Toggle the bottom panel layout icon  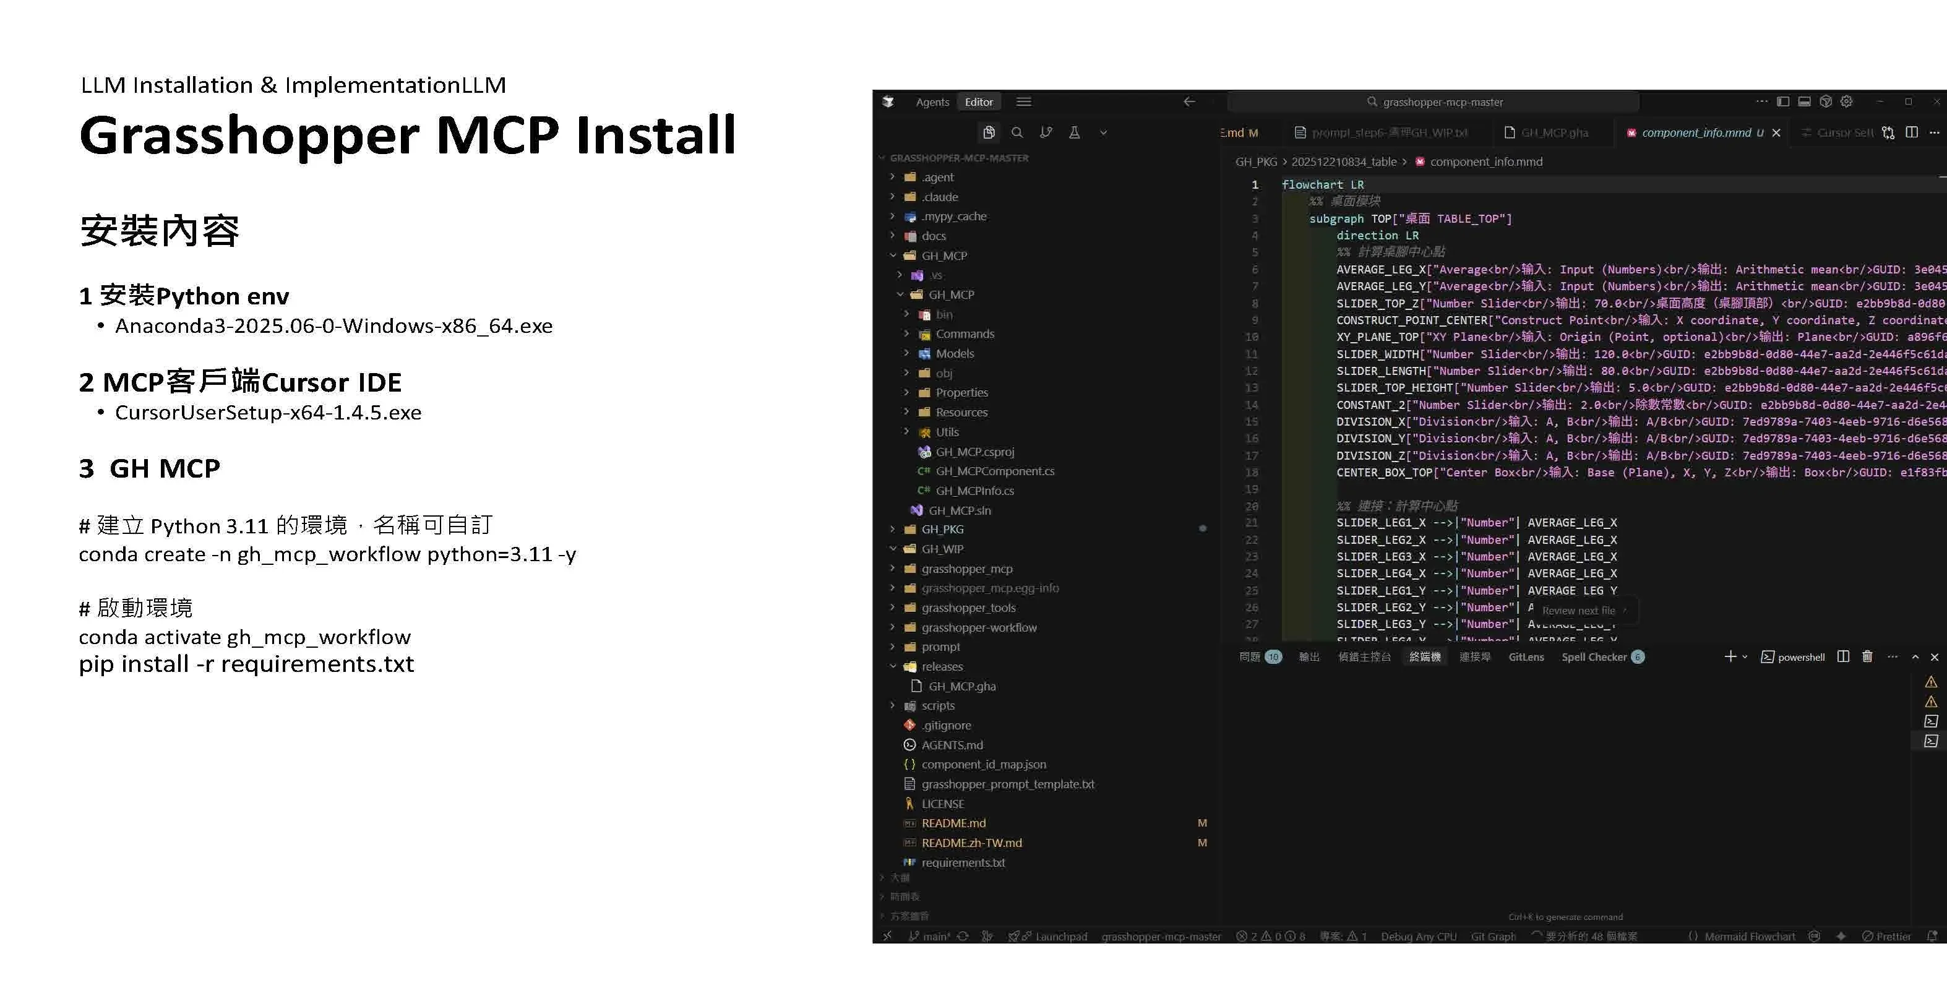[x=1804, y=101]
